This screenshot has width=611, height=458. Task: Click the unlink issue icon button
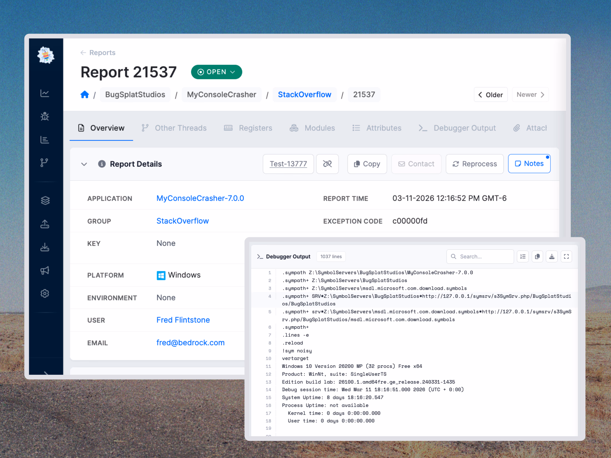coord(327,164)
